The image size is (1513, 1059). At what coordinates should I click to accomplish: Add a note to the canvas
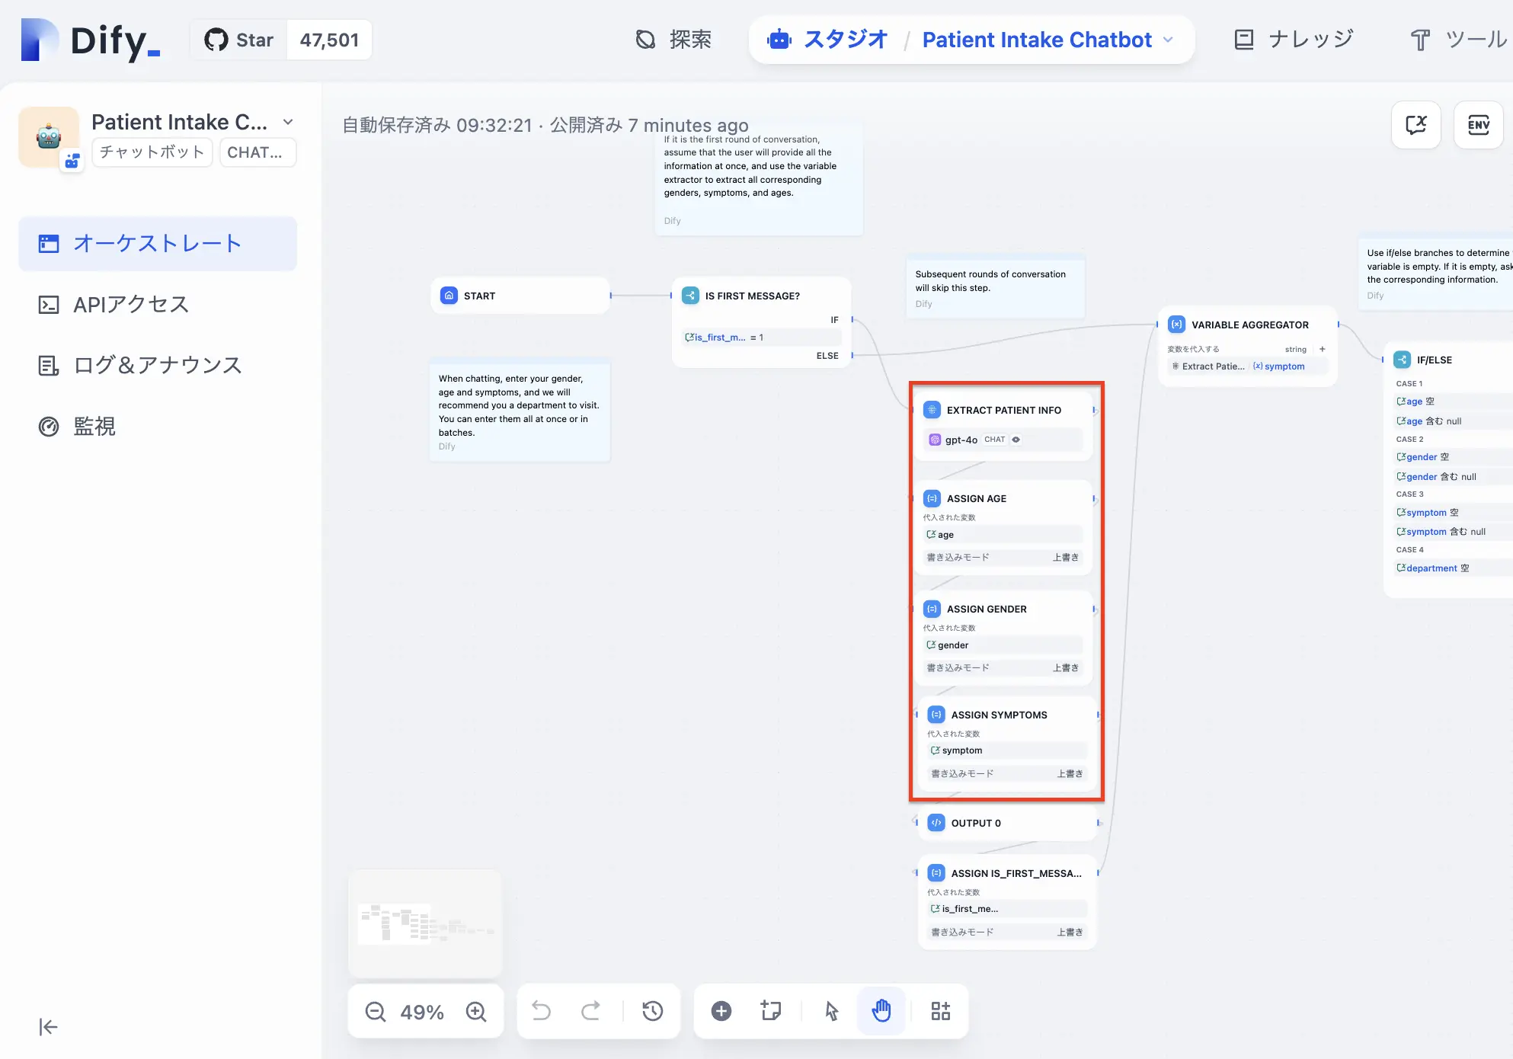(x=771, y=1011)
